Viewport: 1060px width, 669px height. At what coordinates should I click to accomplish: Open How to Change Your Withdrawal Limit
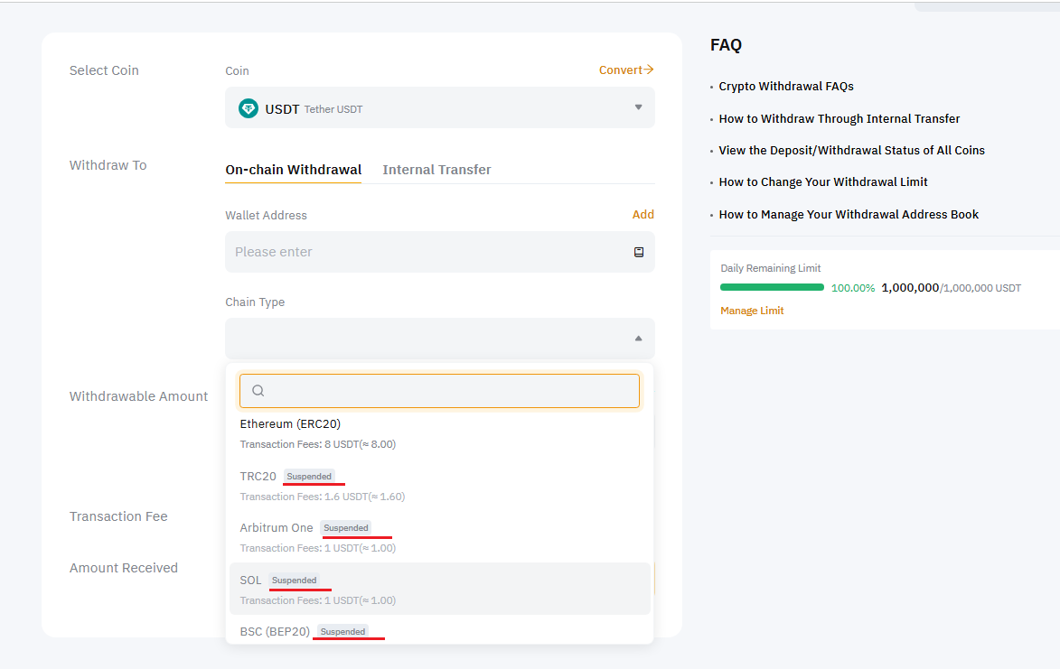click(x=823, y=182)
